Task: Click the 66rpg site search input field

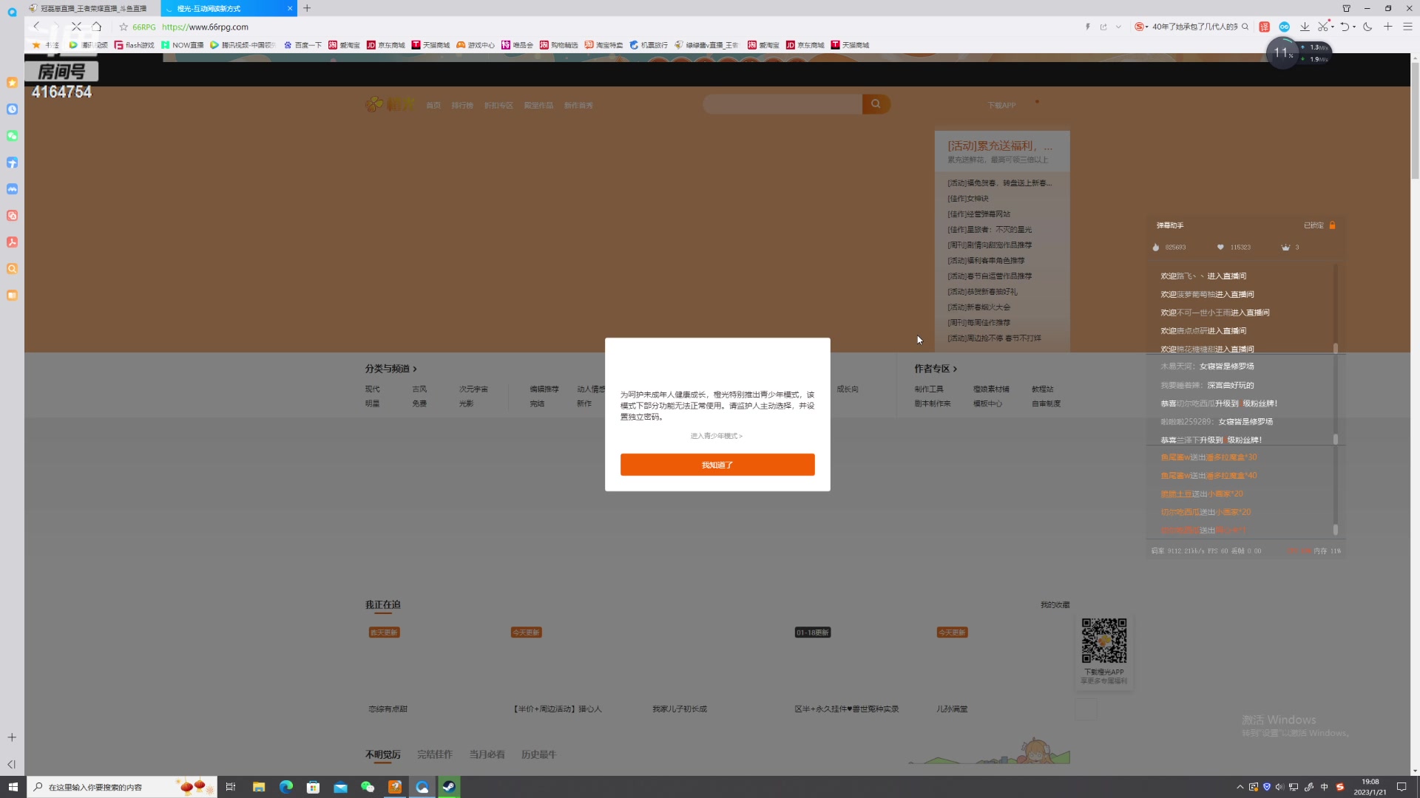Action: point(782,104)
